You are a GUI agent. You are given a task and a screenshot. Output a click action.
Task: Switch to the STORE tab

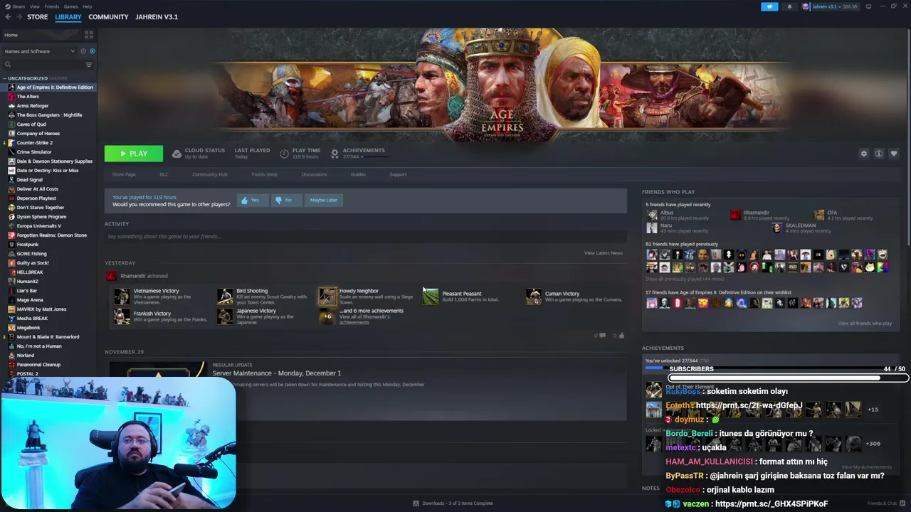coord(38,17)
